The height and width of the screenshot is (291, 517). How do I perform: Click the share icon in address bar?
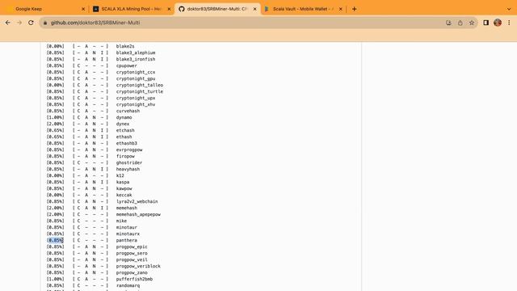[460, 23]
